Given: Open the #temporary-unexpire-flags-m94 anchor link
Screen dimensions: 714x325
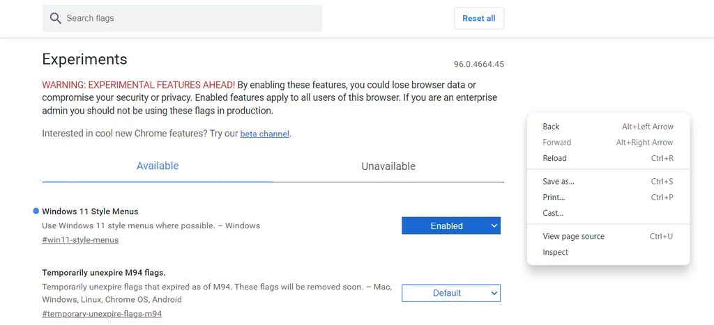Looking at the screenshot, I should 102,314.
